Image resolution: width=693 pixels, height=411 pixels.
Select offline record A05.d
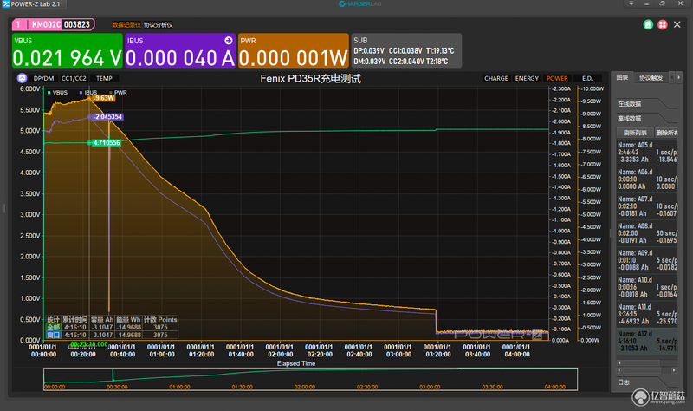coord(647,153)
